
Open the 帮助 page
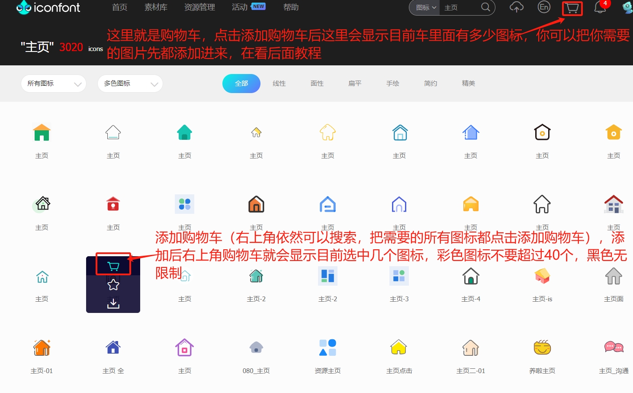291,7
